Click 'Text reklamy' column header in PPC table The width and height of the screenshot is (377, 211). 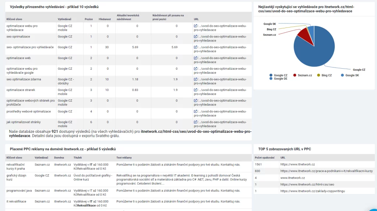pyautogui.click(x=124, y=157)
